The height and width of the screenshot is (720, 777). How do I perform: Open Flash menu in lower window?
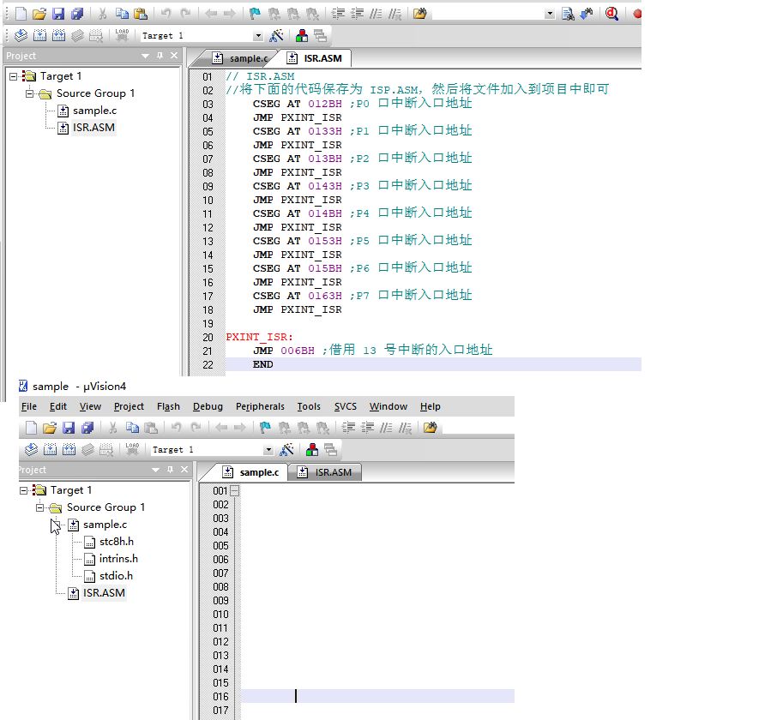tap(168, 406)
